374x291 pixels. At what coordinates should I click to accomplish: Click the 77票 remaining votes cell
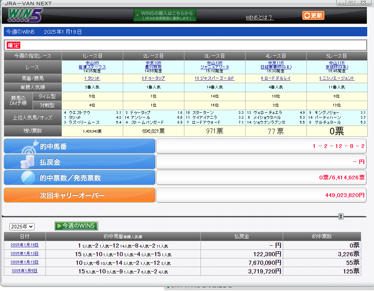click(x=276, y=131)
